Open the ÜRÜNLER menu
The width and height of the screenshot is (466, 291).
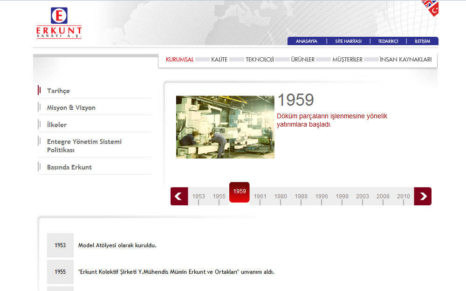(x=303, y=60)
